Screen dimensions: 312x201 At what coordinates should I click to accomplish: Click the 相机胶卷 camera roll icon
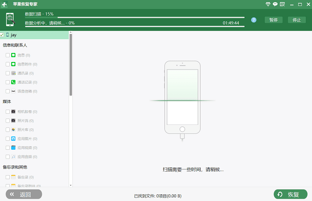[13, 111]
